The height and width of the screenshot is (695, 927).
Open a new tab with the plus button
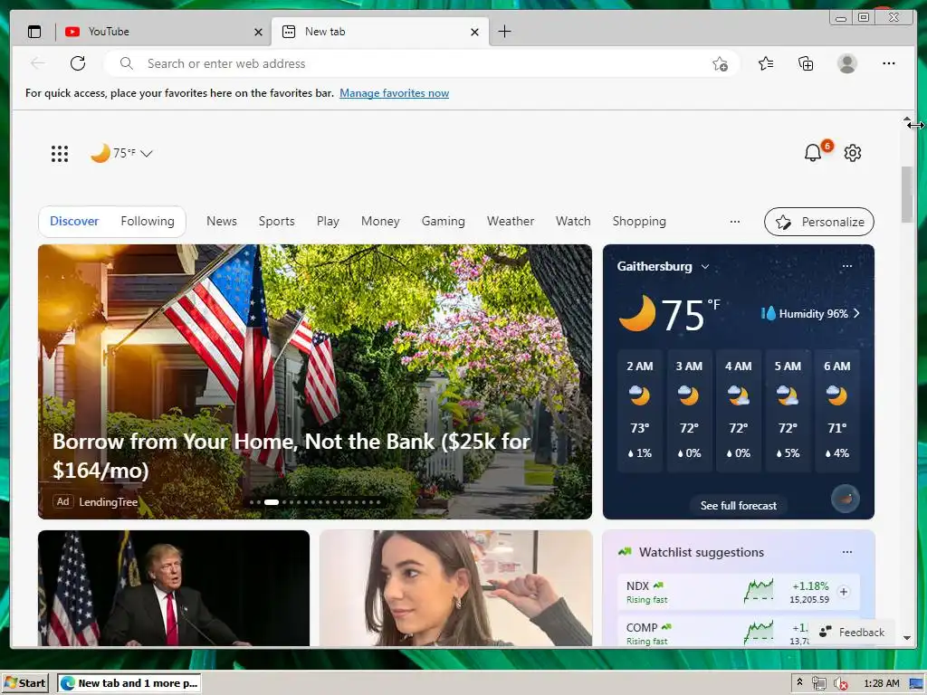[504, 32]
